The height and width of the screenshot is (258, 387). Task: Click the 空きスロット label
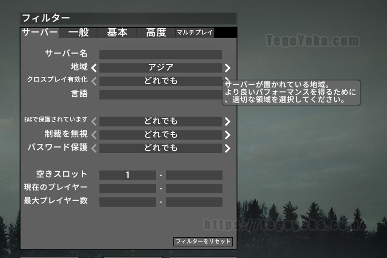coord(62,174)
